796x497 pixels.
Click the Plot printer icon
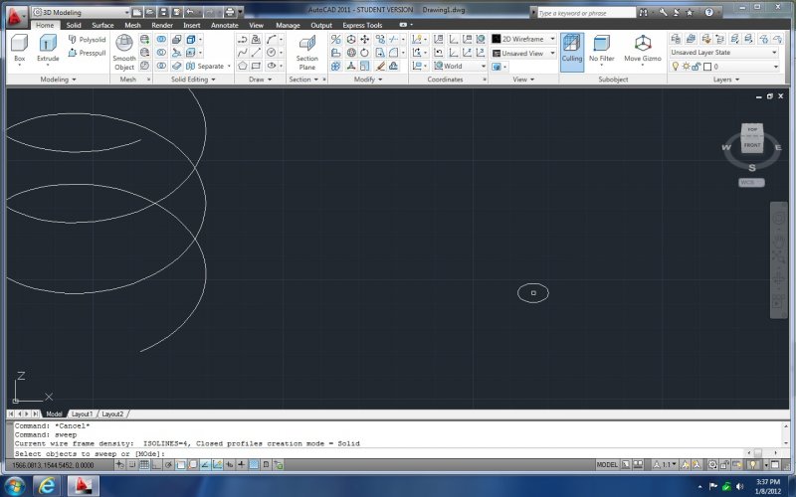230,12
